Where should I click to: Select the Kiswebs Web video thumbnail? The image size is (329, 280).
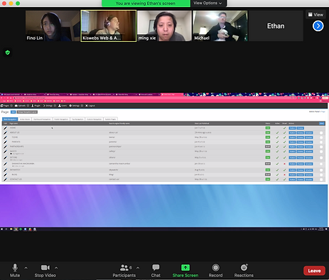click(109, 26)
